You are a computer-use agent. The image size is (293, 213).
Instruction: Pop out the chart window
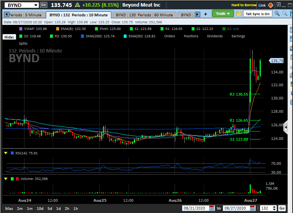278,5
